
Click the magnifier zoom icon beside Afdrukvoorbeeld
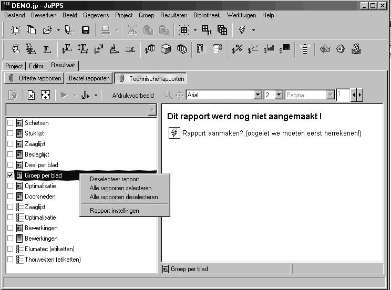tap(168, 95)
